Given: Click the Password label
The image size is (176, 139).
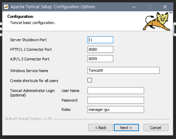Looking at the screenshot, I should (x=69, y=100).
